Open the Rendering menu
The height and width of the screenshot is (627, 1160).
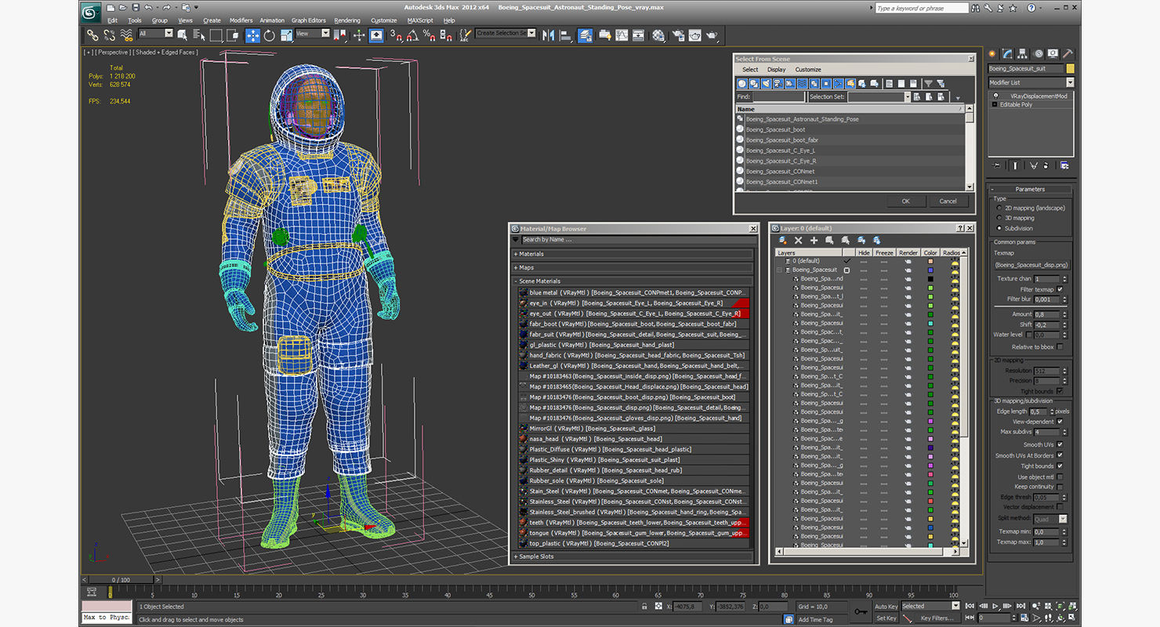click(x=347, y=20)
